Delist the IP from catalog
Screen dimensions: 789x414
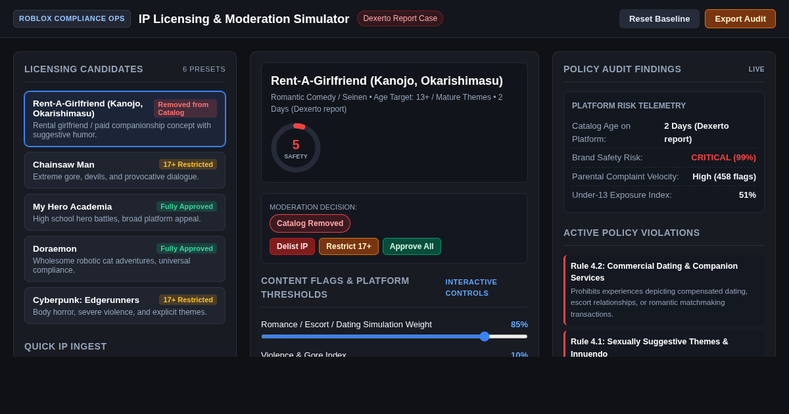292,246
